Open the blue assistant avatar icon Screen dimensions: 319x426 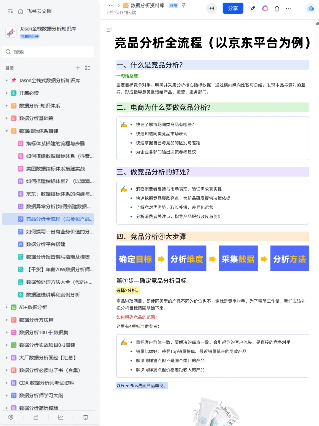pyautogui.click(x=310, y=9)
